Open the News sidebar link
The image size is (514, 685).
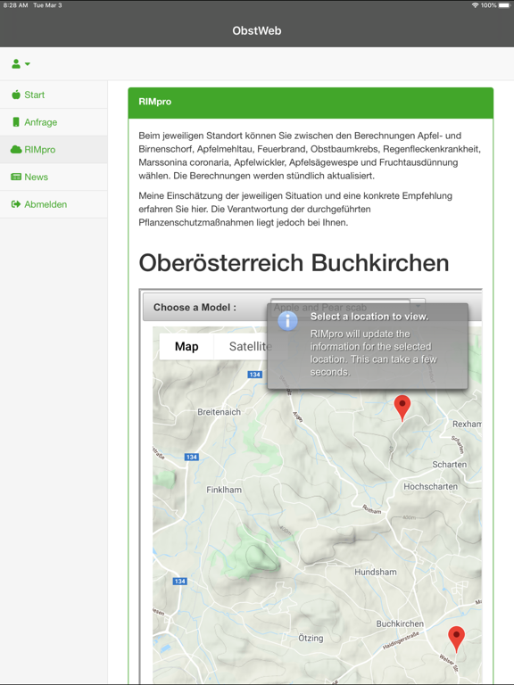pos(37,177)
